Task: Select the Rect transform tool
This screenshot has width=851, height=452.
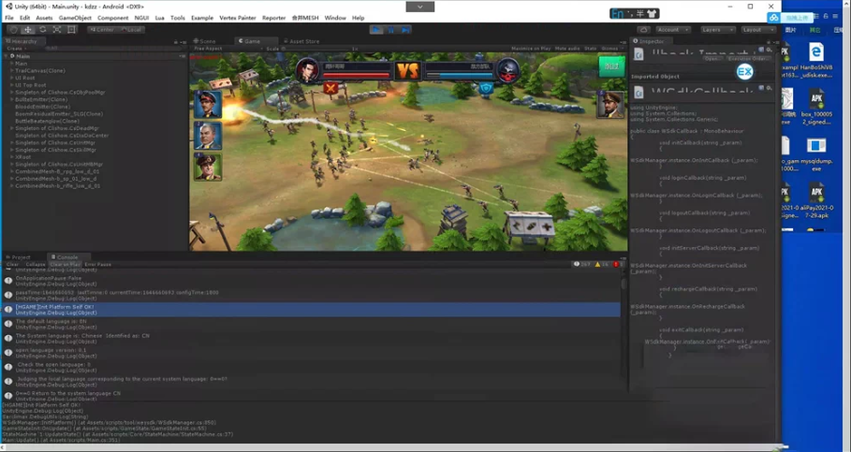Action: tap(71, 30)
